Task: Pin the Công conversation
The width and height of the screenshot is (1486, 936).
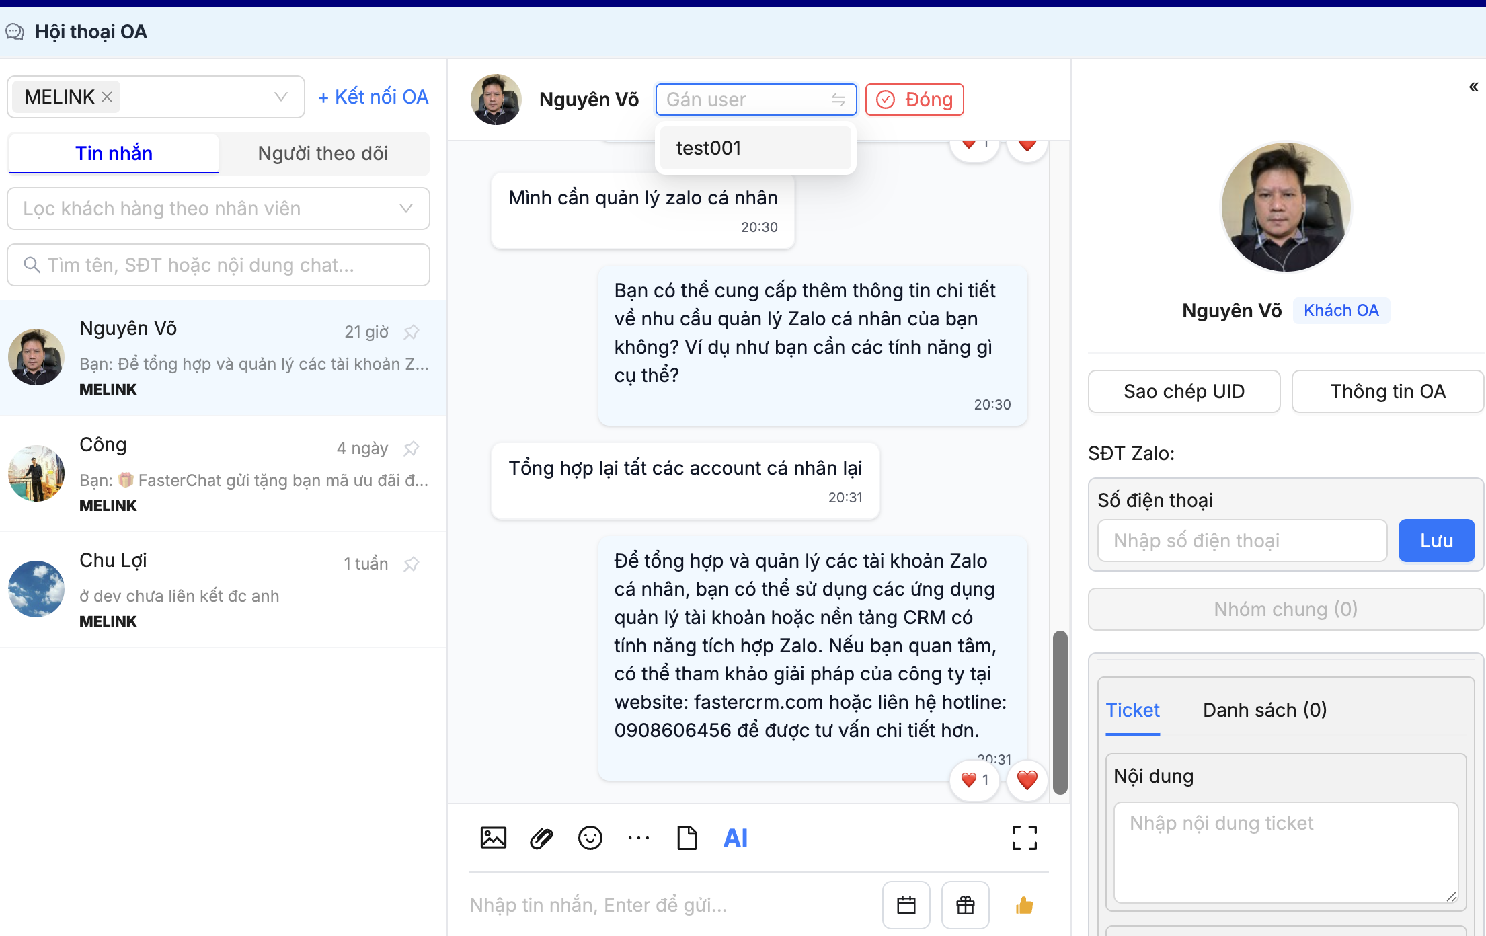Action: pyautogui.click(x=412, y=448)
